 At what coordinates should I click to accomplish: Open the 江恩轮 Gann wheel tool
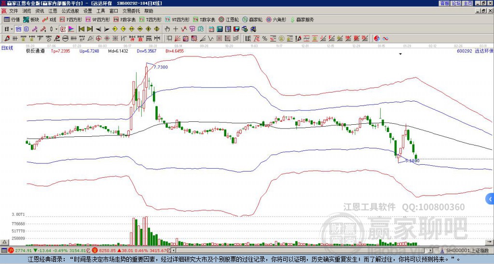tap(229, 19)
